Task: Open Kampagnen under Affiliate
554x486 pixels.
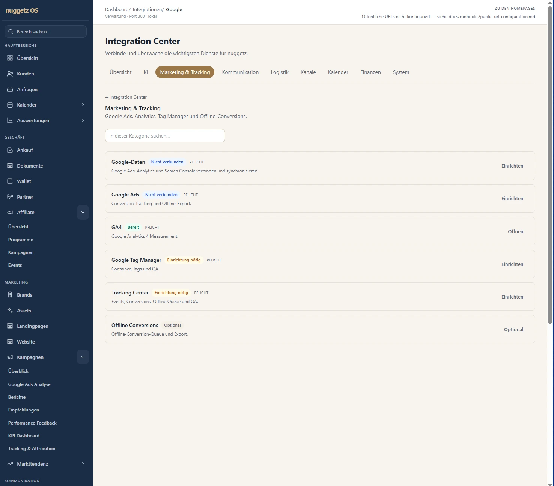Action: point(21,252)
